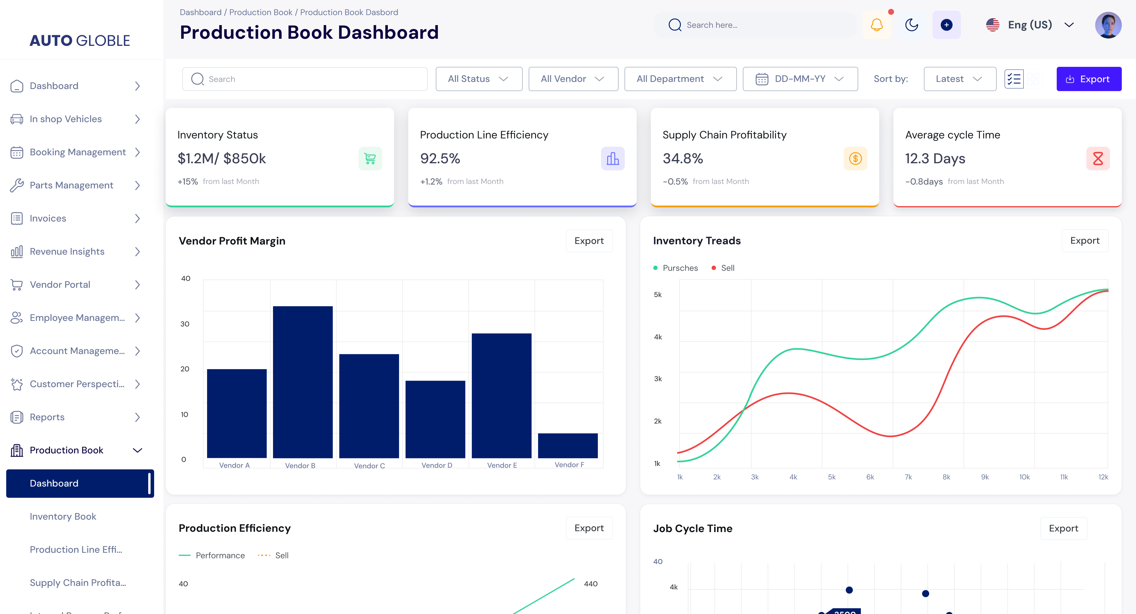Click the In shop Vehicles car icon

click(17, 119)
